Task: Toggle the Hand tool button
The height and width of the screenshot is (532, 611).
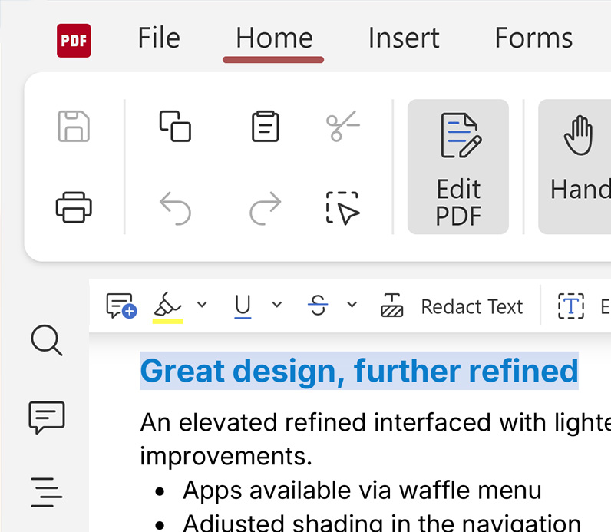Action: click(x=575, y=167)
